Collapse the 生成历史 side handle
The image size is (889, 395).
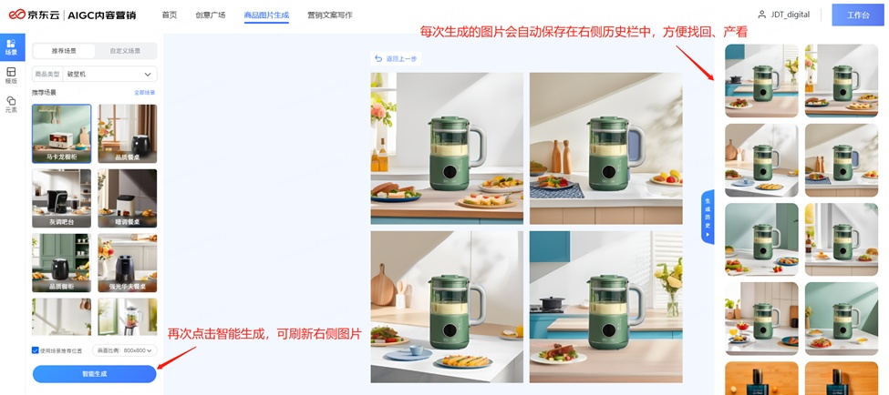coord(707,217)
